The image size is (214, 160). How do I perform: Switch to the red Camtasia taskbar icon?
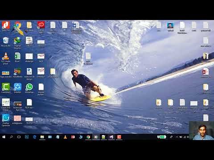coord(119,137)
